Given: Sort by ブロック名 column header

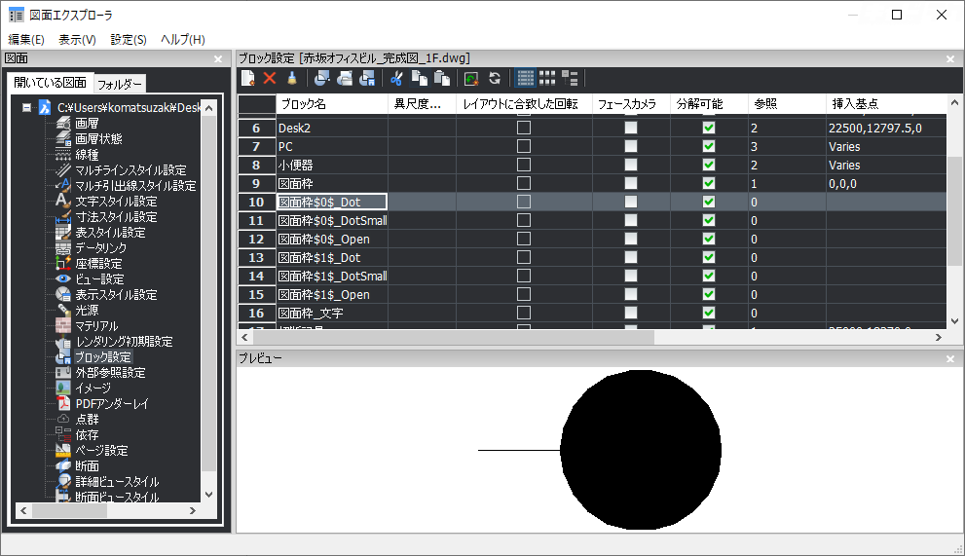Looking at the screenshot, I should click(x=332, y=104).
